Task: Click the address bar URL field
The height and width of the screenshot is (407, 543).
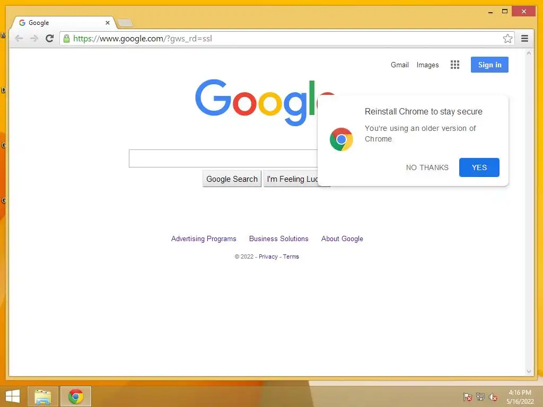Action: point(286,38)
